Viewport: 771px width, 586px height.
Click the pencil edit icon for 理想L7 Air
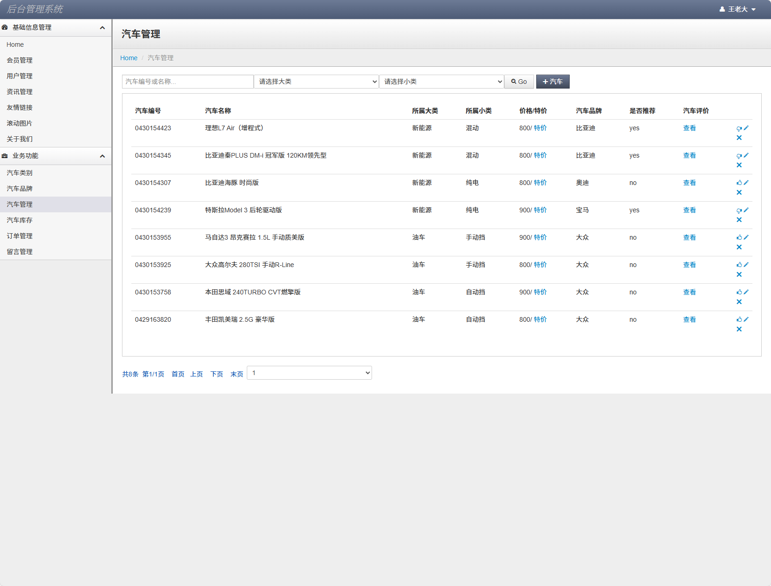click(746, 128)
